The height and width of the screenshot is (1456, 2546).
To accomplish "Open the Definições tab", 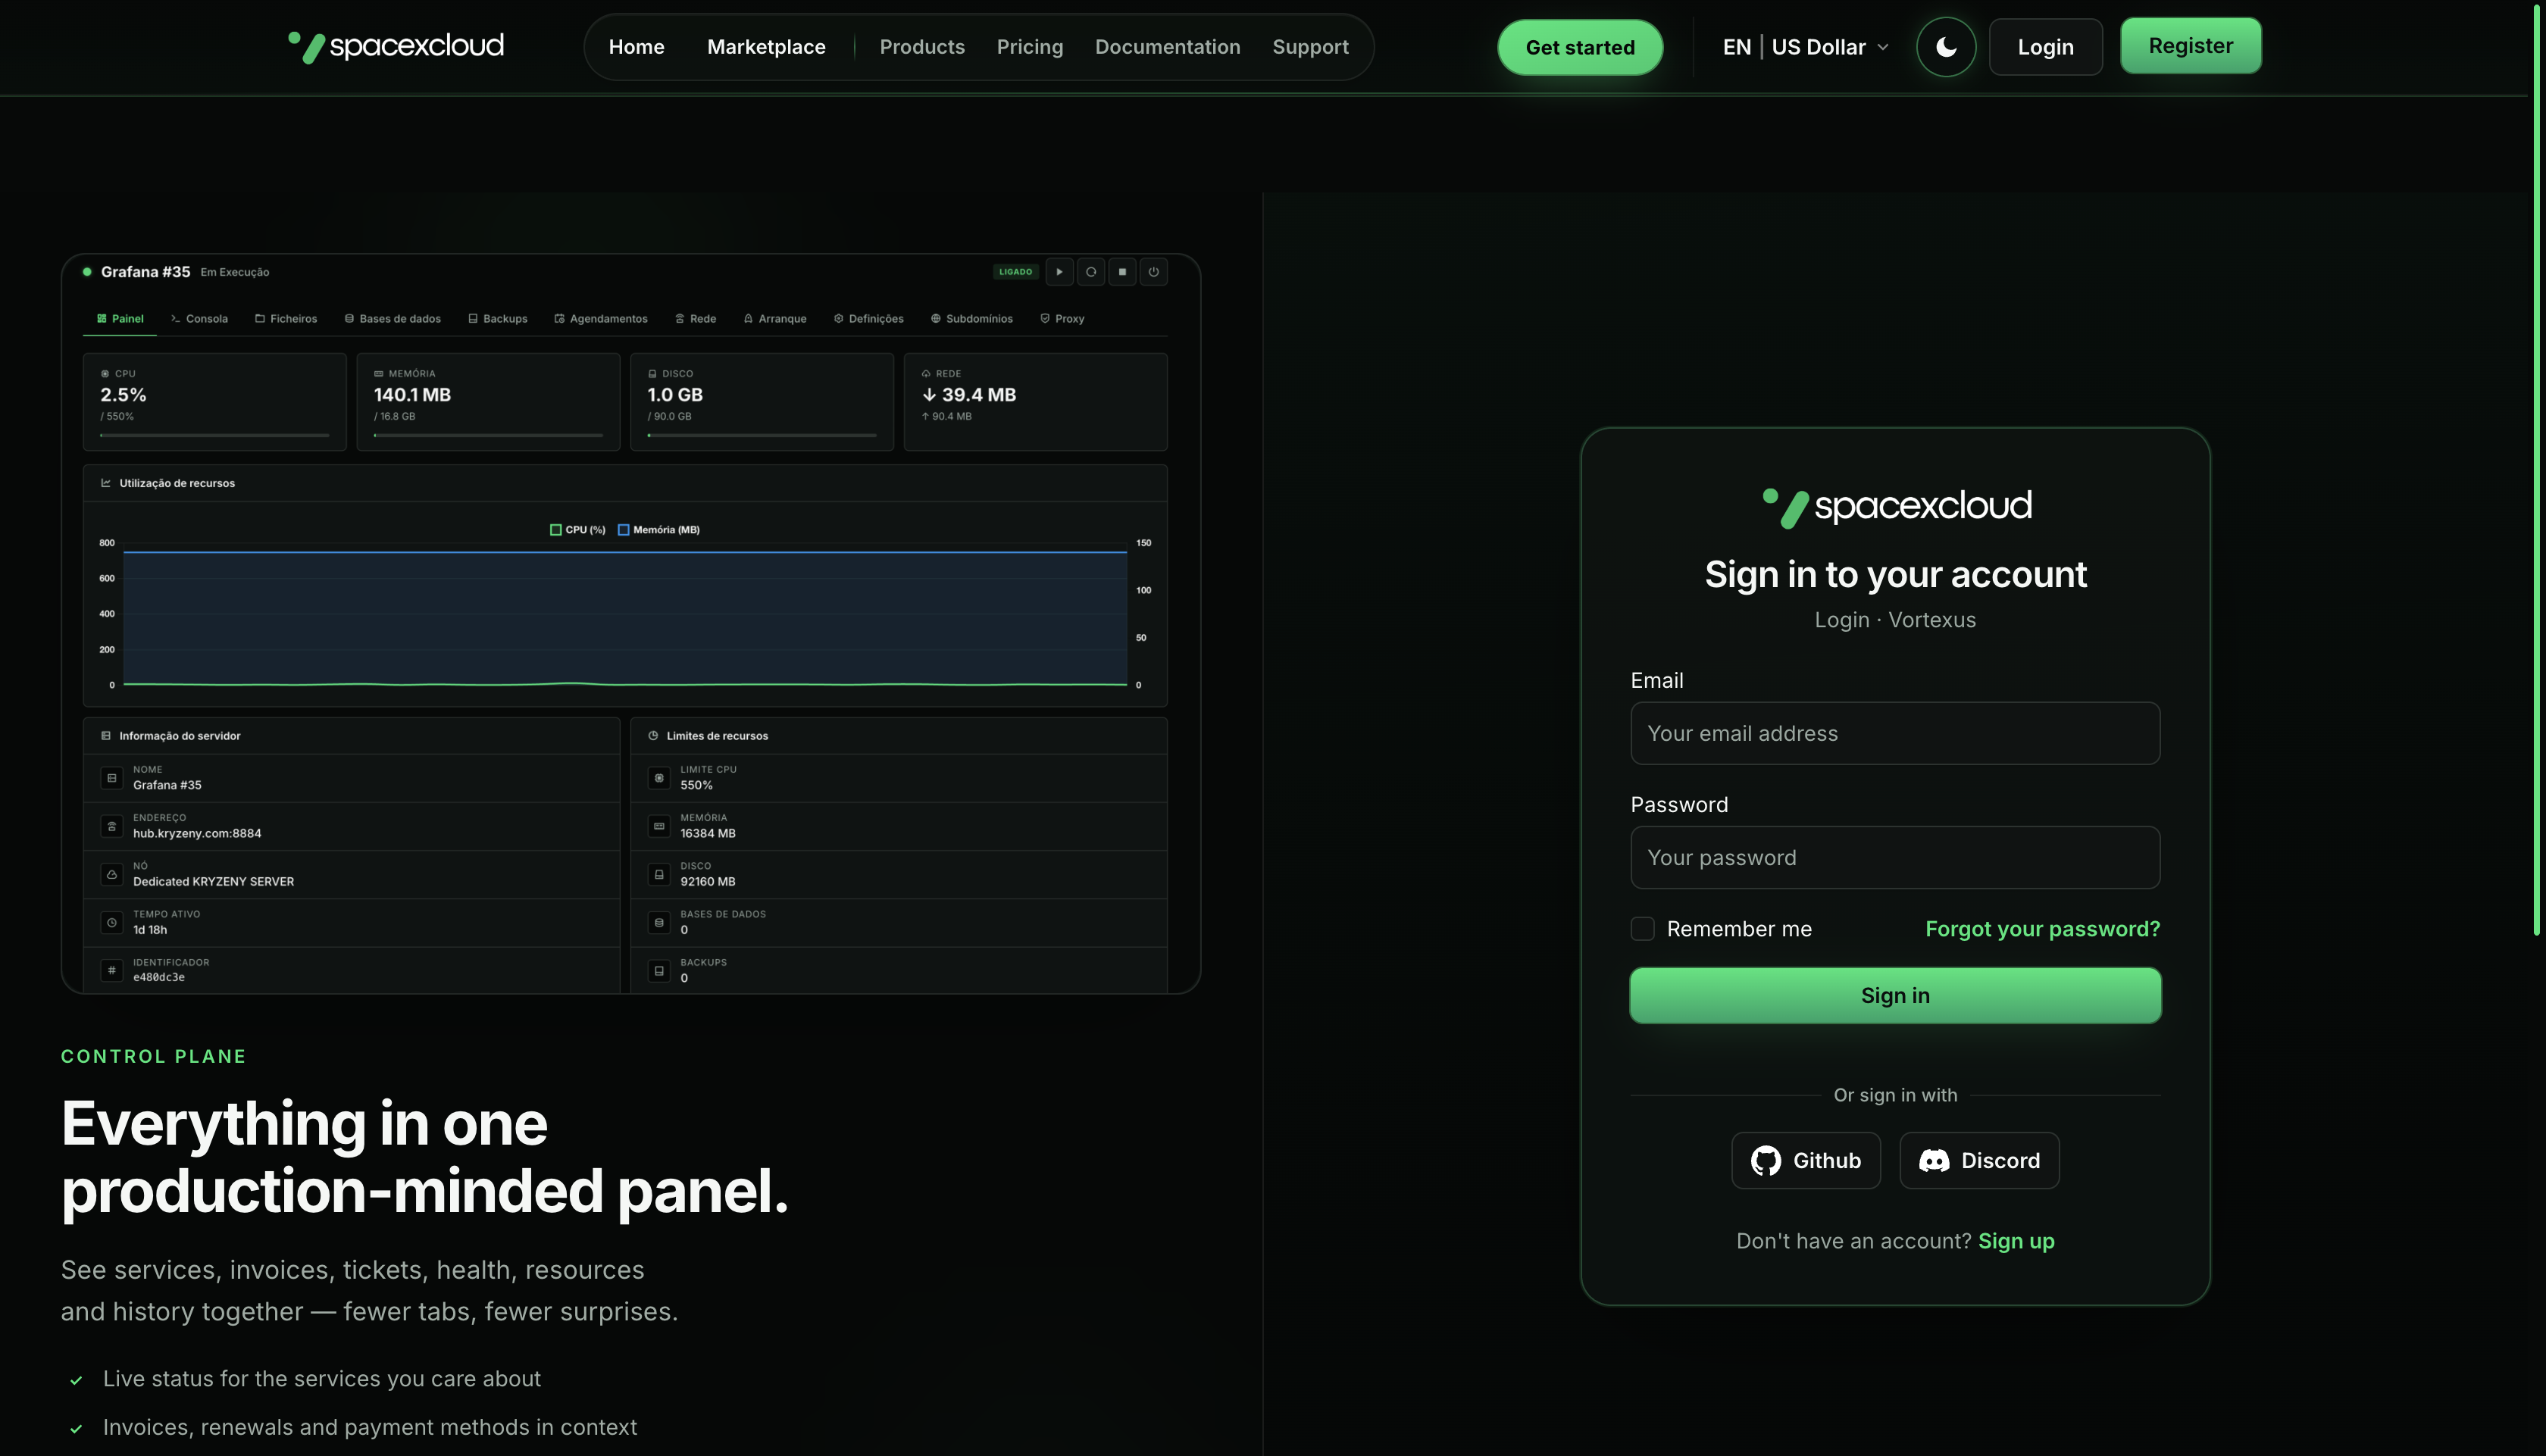I will [x=869, y=319].
